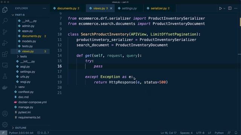
Task: Open the Testing flask icon
Action: tap(5, 76)
